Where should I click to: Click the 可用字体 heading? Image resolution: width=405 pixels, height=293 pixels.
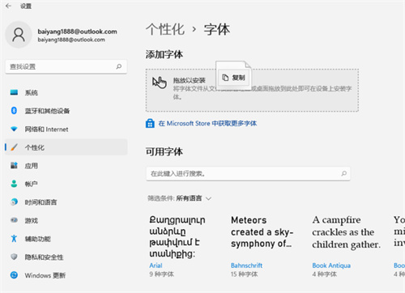click(x=164, y=151)
